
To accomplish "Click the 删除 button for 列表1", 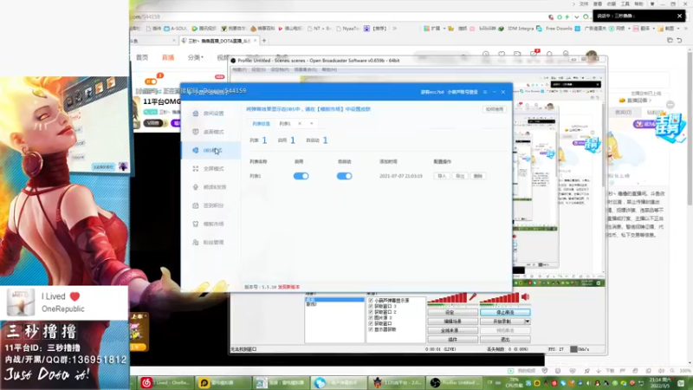I will point(478,176).
